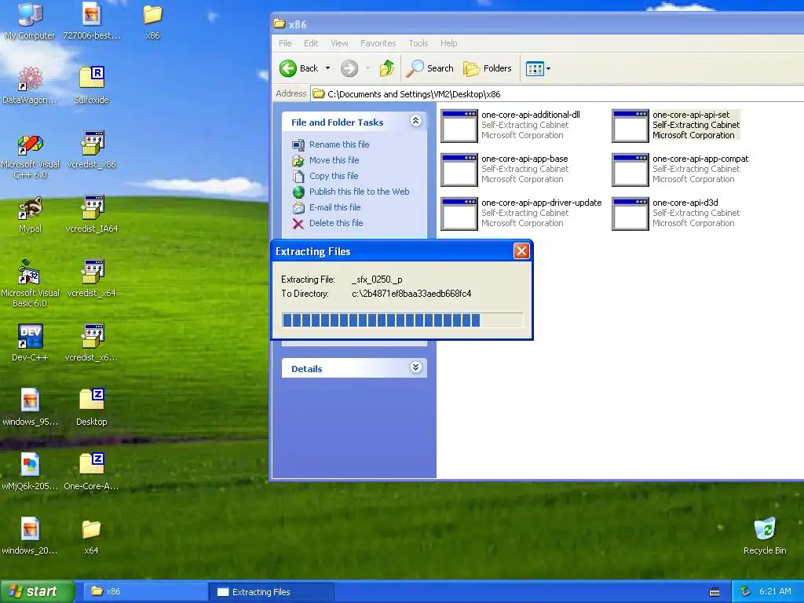This screenshot has height=603, width=804.
Task: Launch DataWagon desktop shortcut
Action: point(30,85)
